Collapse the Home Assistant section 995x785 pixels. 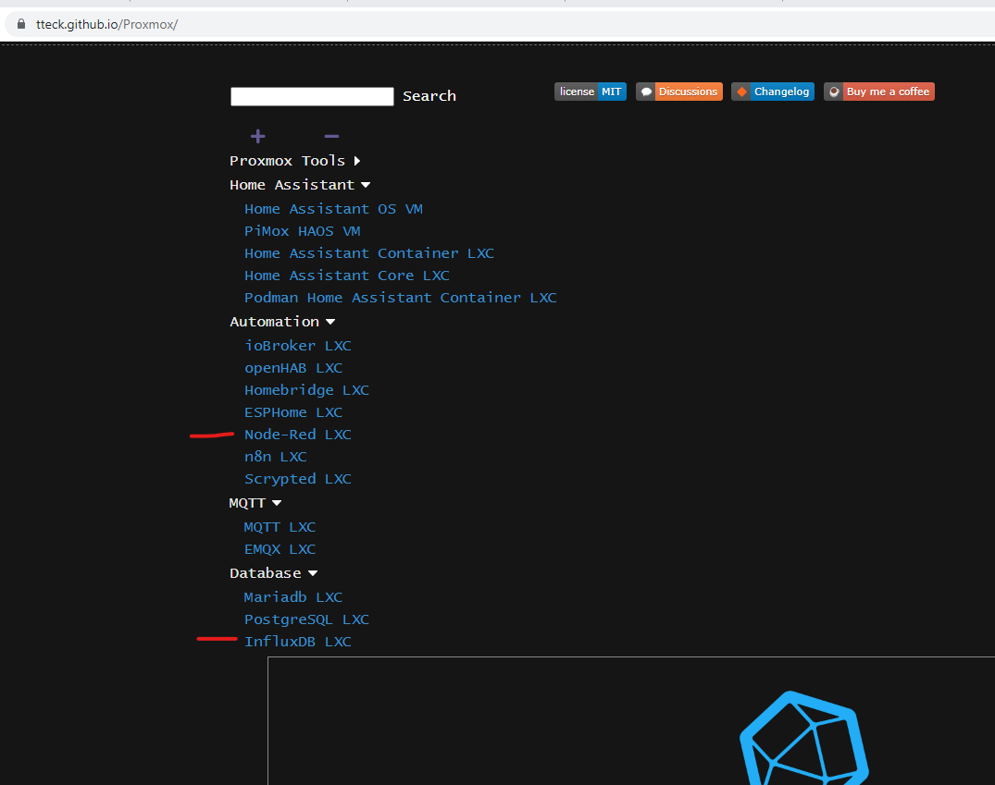[300, 185]
